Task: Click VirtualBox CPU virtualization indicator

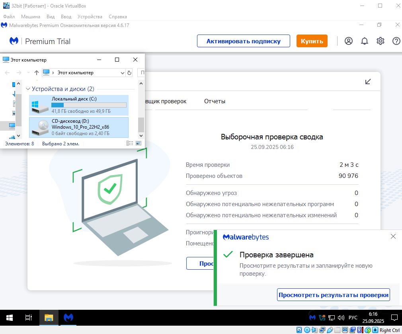Action: tap(360, 330)
